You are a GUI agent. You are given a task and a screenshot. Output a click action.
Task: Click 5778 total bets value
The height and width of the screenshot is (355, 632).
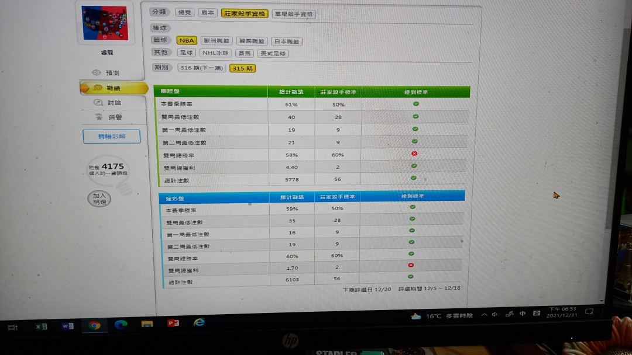point(292,180)
